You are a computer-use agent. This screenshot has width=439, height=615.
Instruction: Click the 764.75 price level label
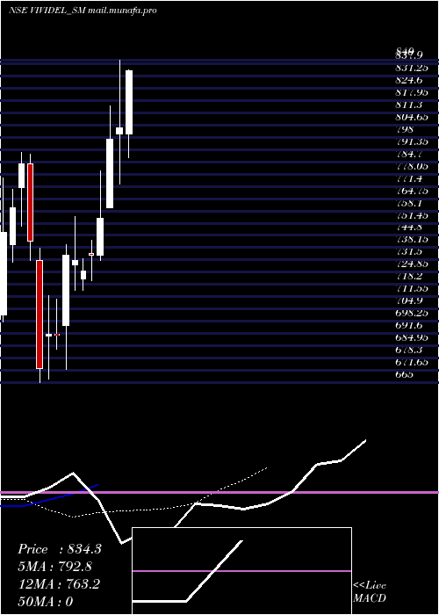click(x=412, y=191)
